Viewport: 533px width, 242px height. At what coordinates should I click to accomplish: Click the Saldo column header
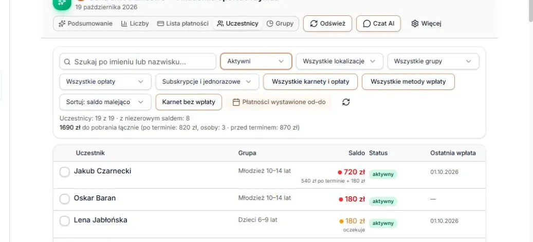coord(357,153)
